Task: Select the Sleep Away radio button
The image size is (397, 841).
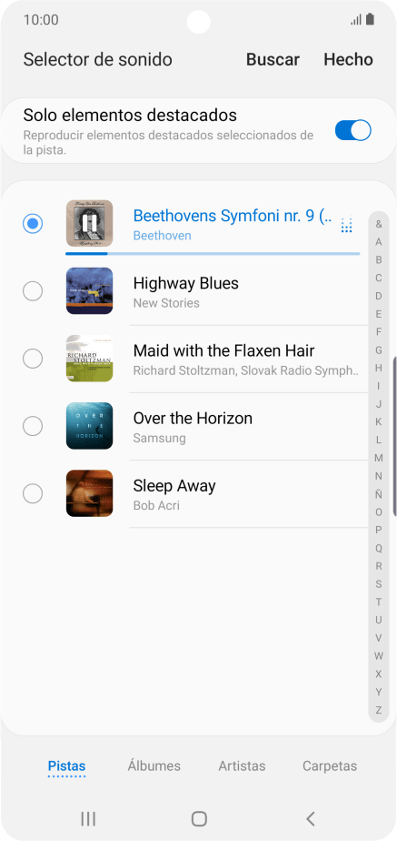Action: tap(33, 493)
